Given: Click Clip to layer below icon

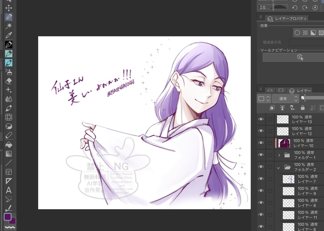Looking at the screenshot, I should 272,108.
